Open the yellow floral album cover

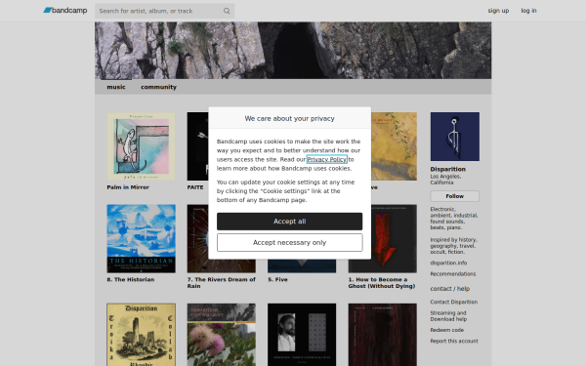394,146
